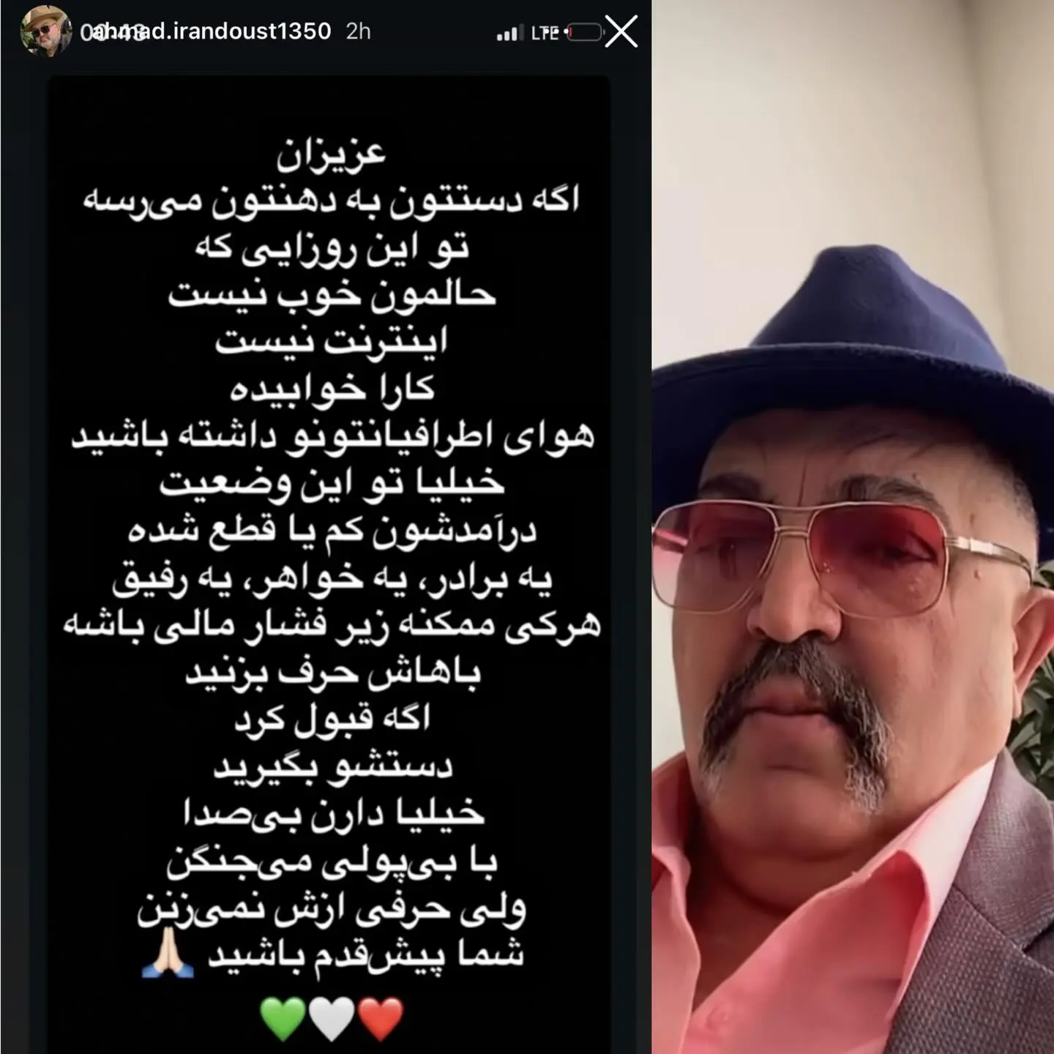Click the low battery status icon
This screenshot has height=1054, width=1054.
tap(583, 32)
